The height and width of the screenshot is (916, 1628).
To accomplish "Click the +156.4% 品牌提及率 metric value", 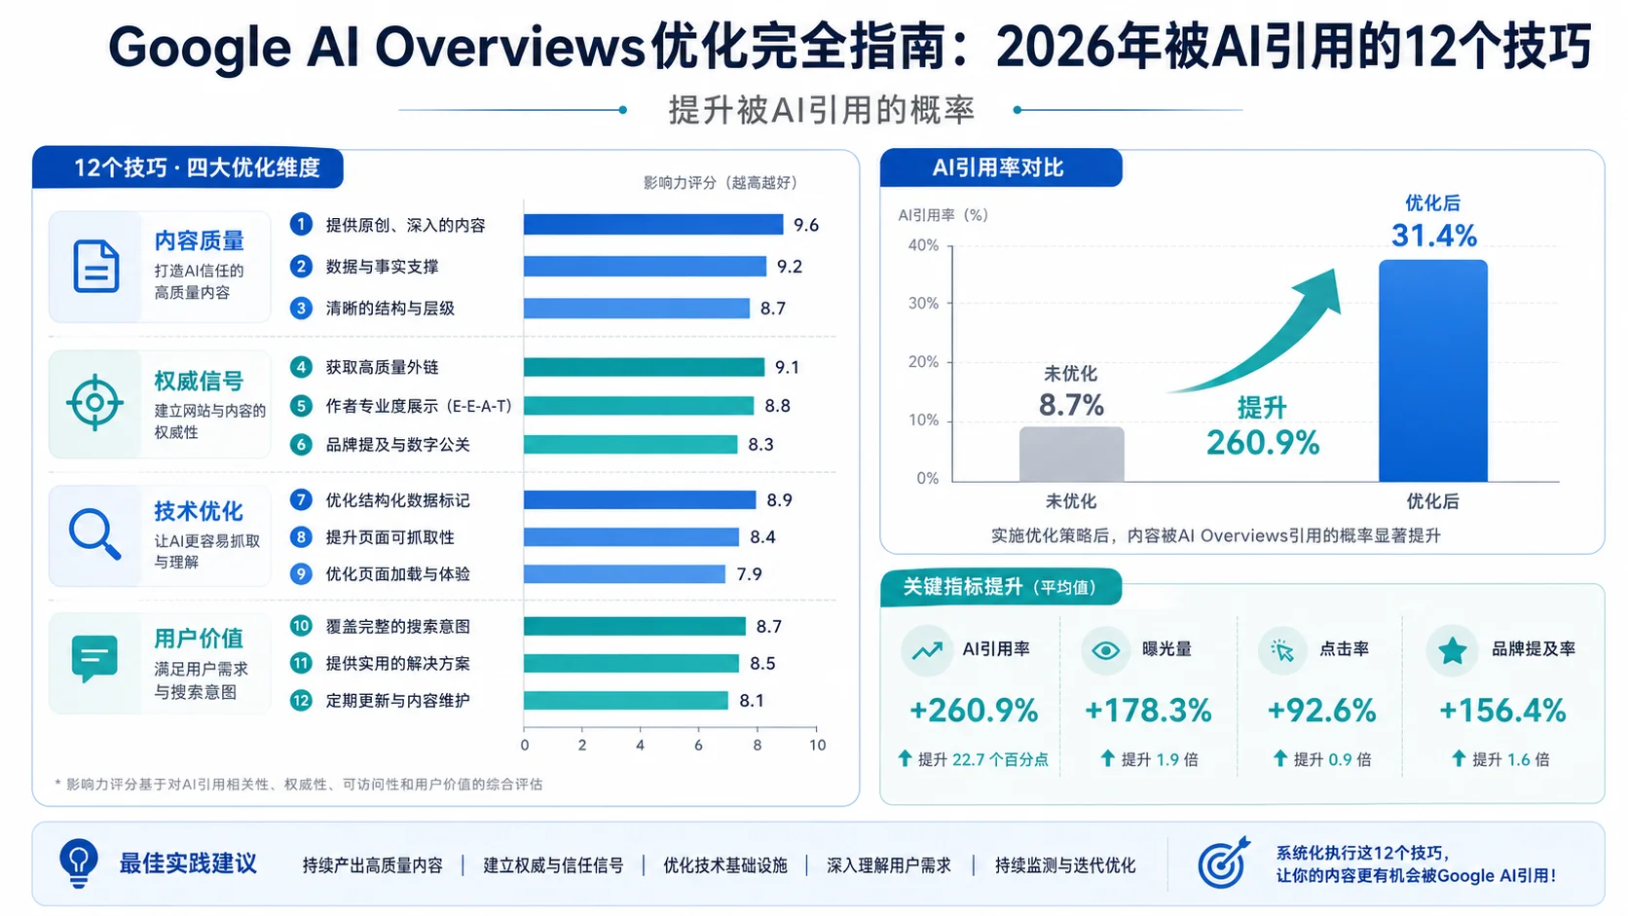I will tap(1502, 711).
